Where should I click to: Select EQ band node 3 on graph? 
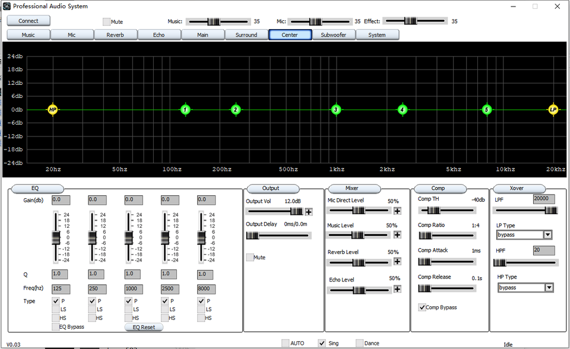tap(336, 110)
